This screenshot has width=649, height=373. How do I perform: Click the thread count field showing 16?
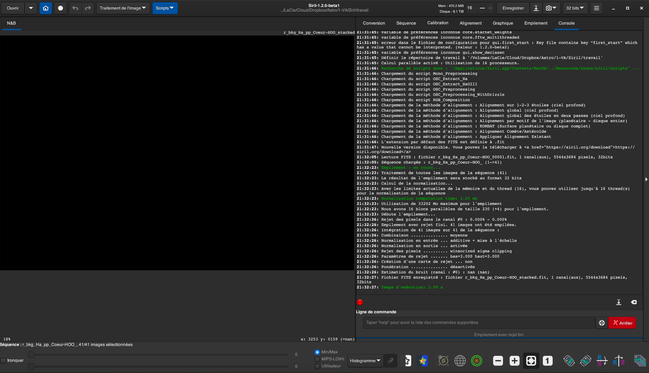click(472, 8)
